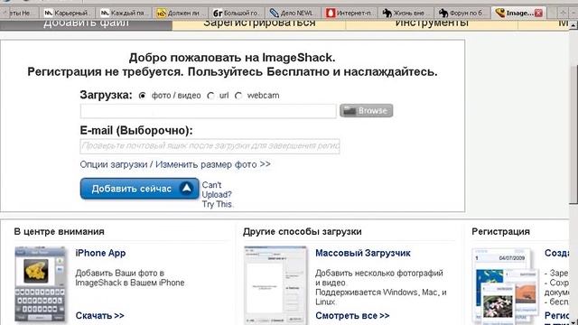
Task: Switch to the Каждый пя... browser tab
Action: (x=125, y=13)
